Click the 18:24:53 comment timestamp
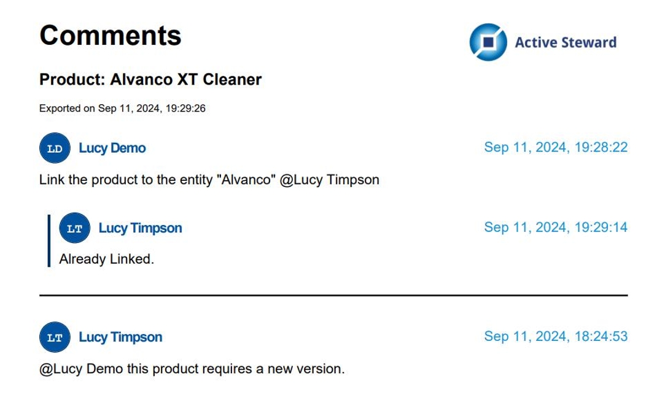The height and width of the screenshot is (412, 657). [555, 336]
